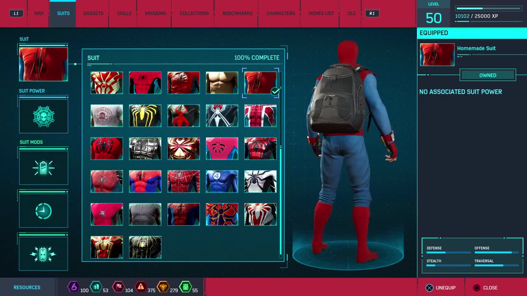527x296 pixels.
Task: Click the pink base token icon
Action: point(118,287)
